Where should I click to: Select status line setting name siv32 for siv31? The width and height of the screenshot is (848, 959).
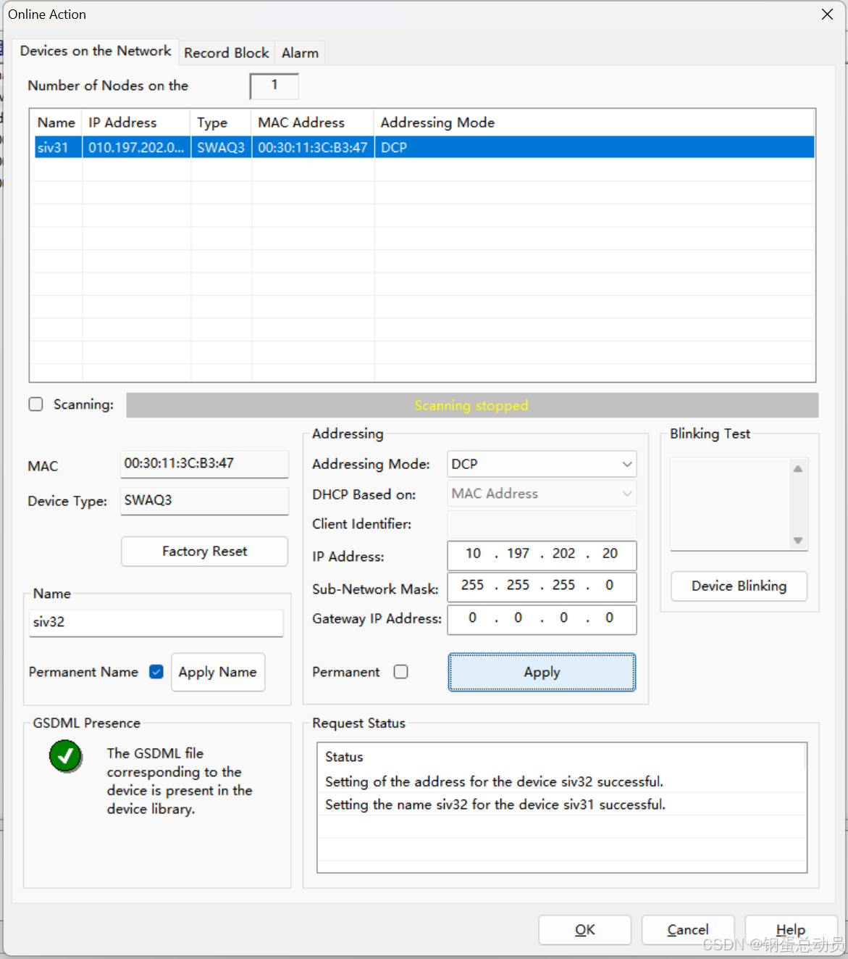562,805
